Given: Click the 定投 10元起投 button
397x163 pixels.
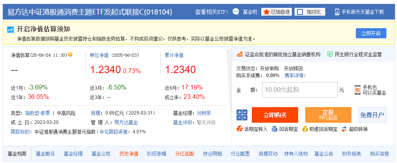Looking at the screenshot, I should coord(328,115).
